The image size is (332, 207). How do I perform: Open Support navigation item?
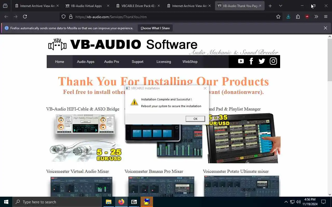click(137, 62)
